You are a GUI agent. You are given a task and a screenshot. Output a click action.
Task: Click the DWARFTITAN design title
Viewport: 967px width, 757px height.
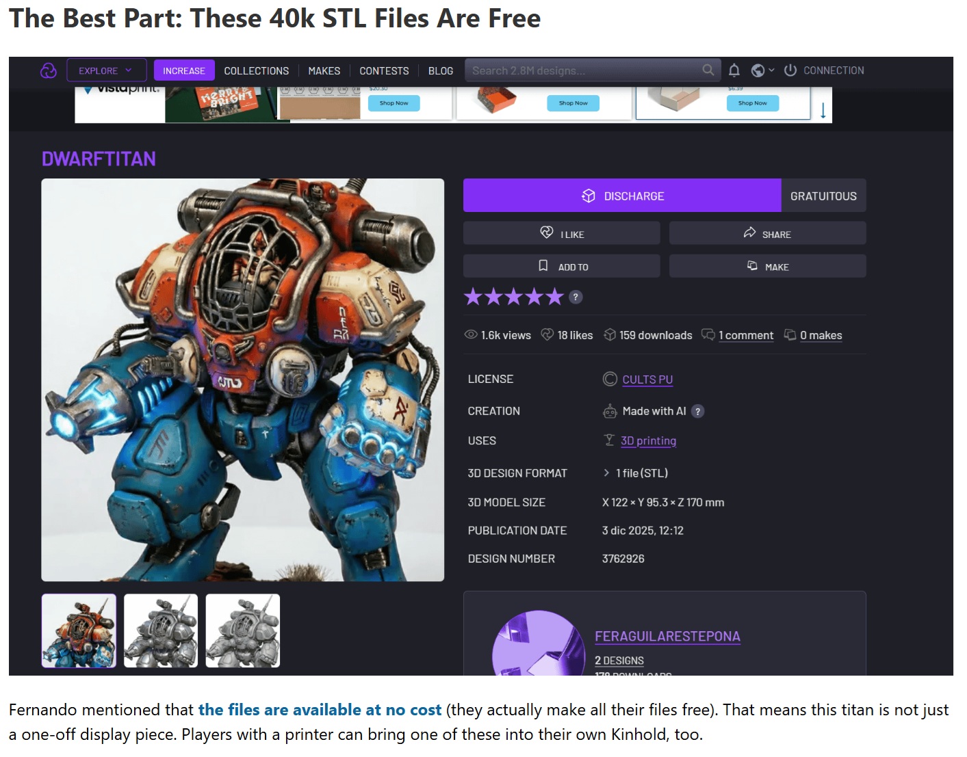pos(99,159)
